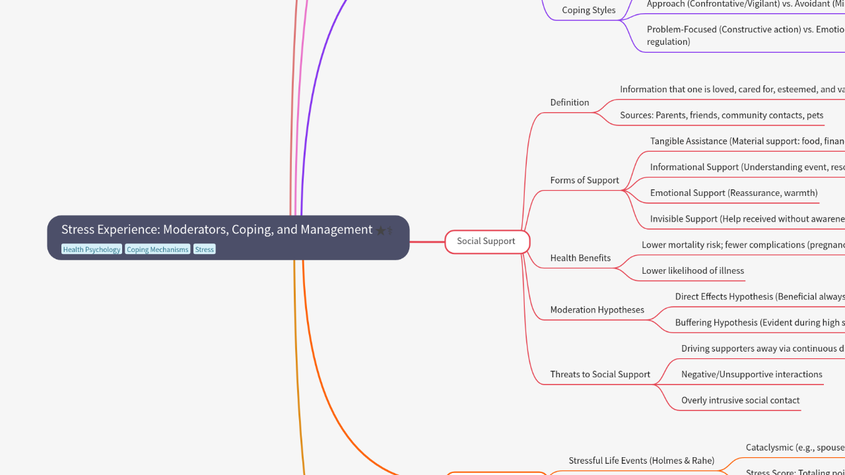This screenshot has height=475, width=845.
Task: Click the Lower likelihood of illness item
Action: (693, 270)
